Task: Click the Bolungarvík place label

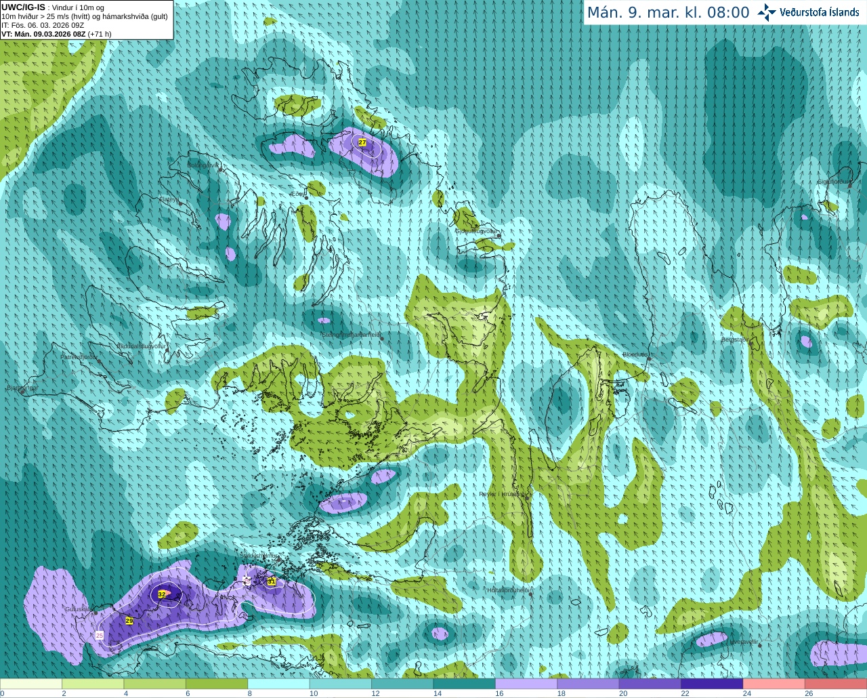Action: (x=203, y=165)
